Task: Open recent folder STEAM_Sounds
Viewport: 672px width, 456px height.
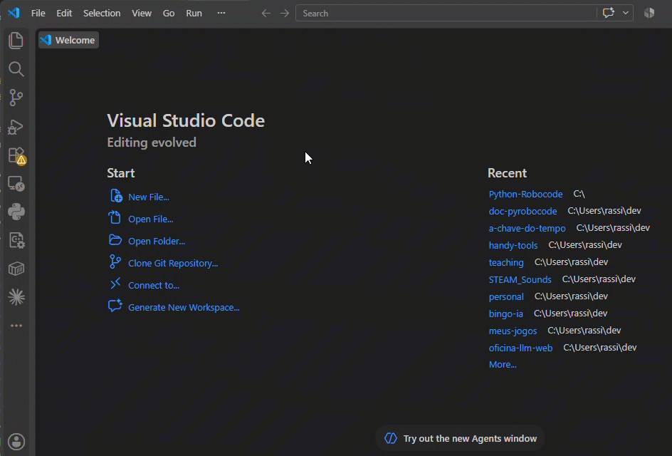Action: (520, 279)
